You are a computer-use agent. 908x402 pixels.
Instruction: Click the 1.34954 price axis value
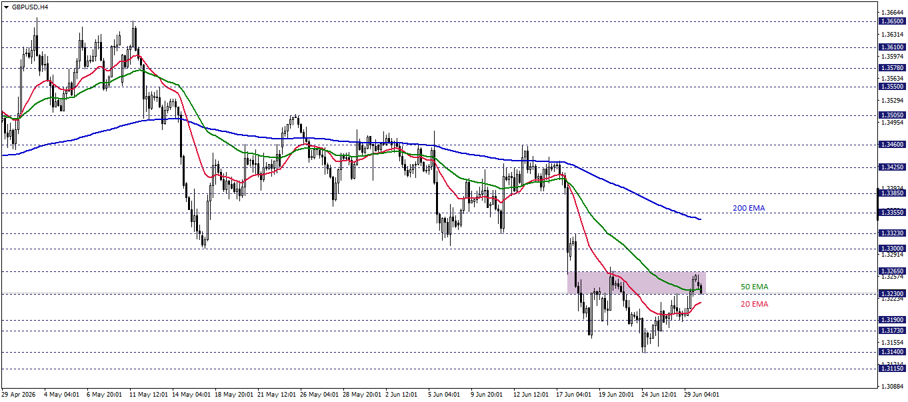point(892,122)
